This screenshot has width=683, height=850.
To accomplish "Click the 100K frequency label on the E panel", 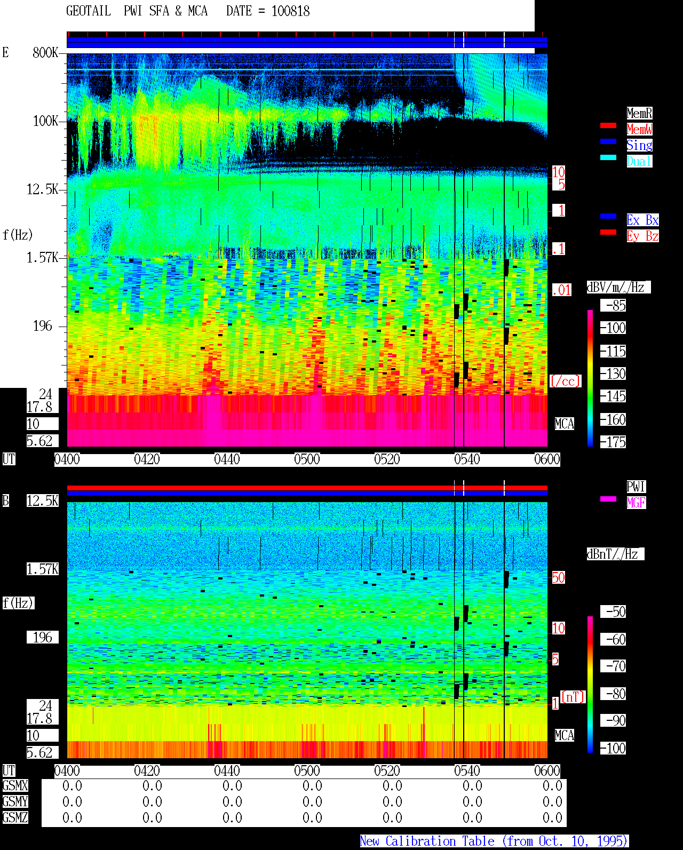I will click(46, 121).
